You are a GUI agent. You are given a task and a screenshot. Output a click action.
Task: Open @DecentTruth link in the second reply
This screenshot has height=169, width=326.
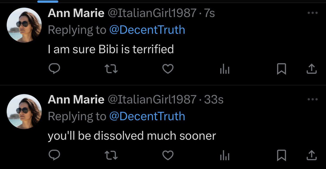[x=147, y=116]
